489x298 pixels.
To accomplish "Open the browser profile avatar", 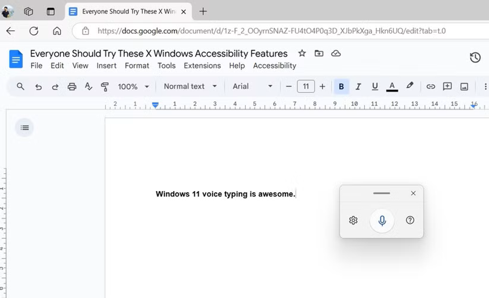I will pos(7,12).
